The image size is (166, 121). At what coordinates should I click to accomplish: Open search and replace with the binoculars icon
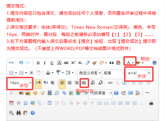coord(19,113)
